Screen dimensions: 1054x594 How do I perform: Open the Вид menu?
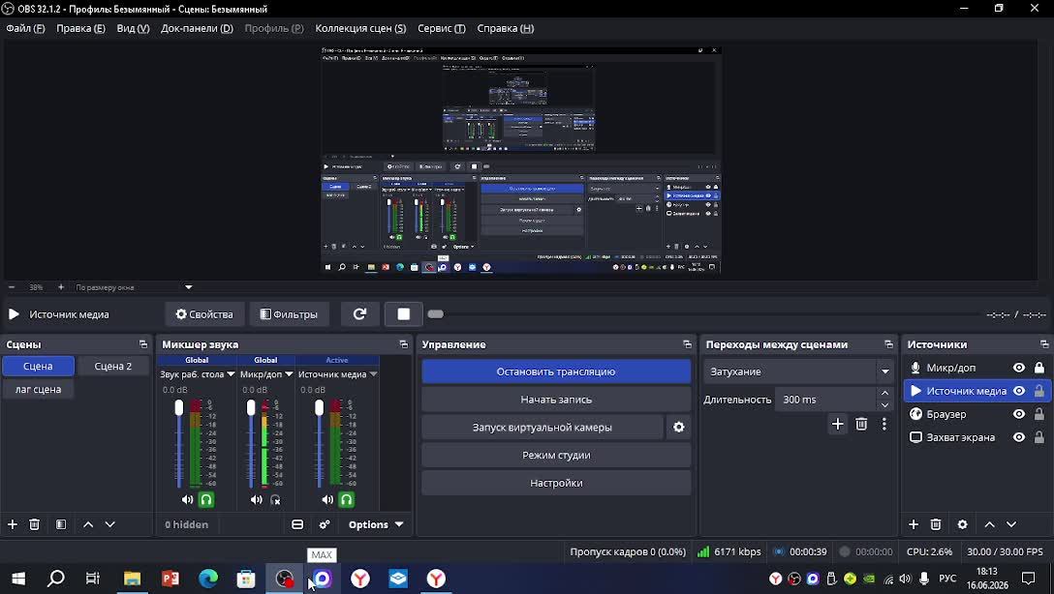point(133,28)
